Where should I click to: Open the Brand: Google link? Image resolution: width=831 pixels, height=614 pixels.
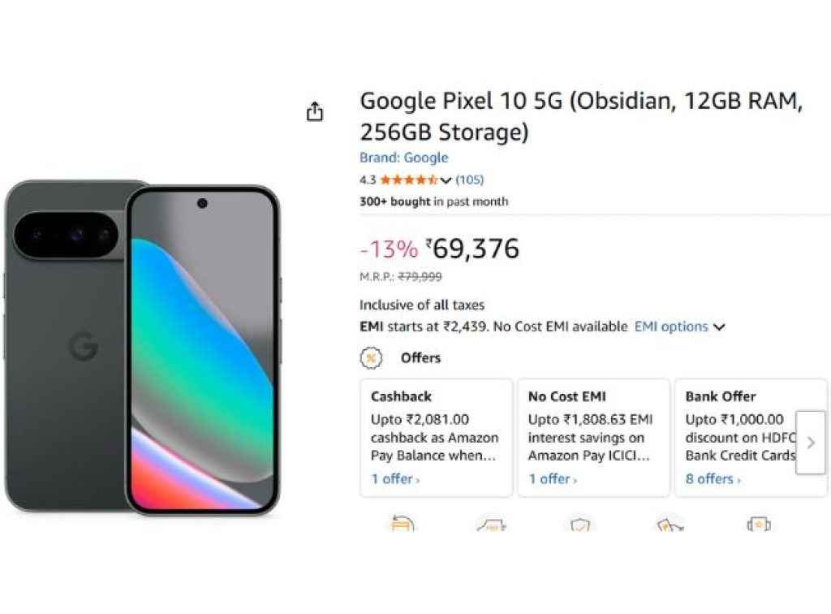[x=403, y=158]
